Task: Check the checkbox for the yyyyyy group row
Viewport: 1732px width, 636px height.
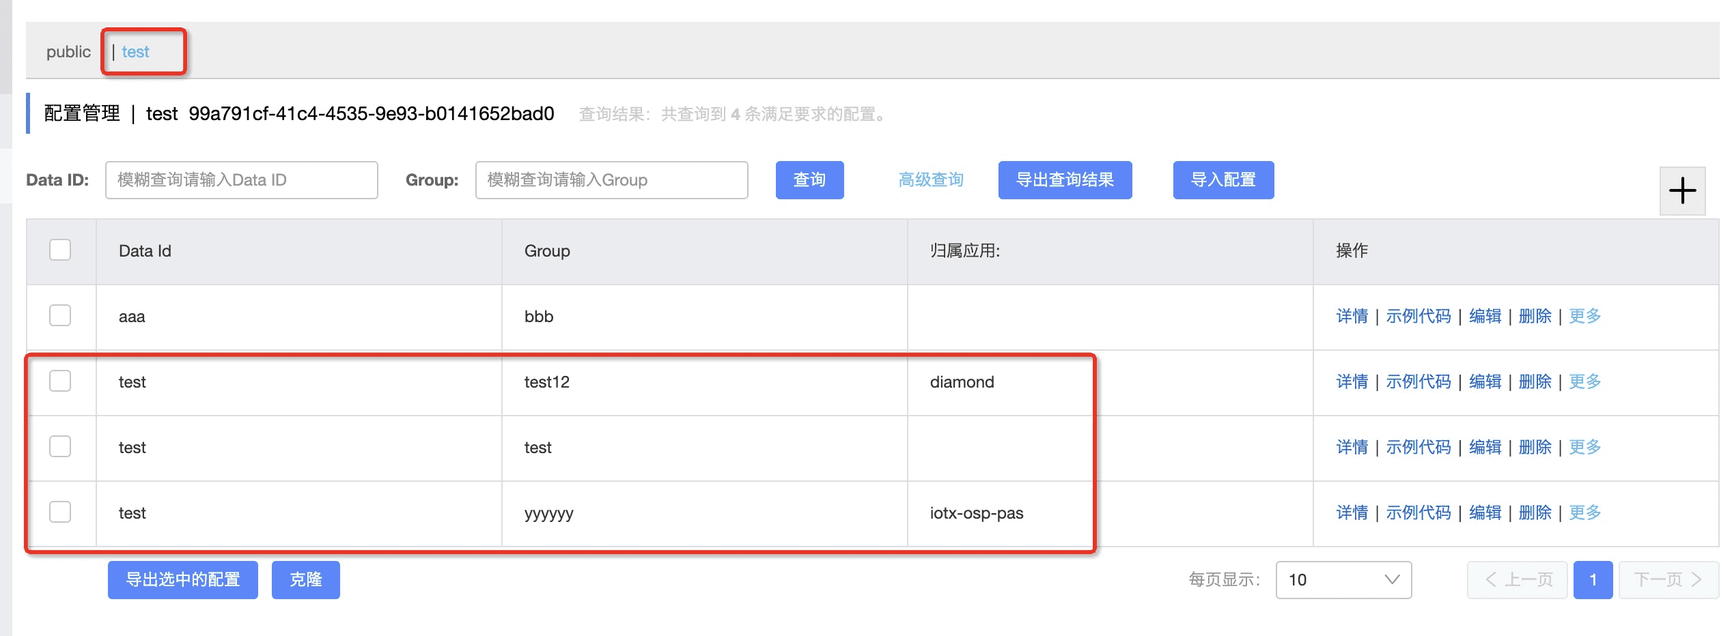Action: [x=60, y=512]
